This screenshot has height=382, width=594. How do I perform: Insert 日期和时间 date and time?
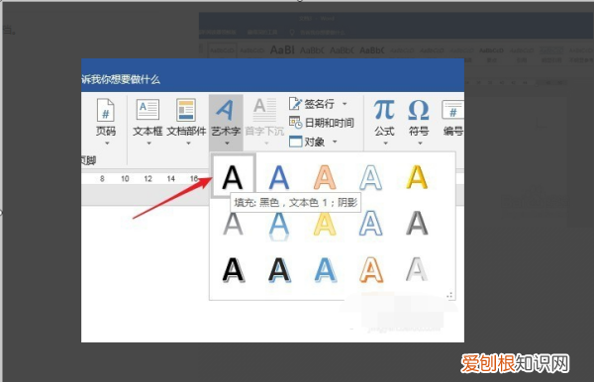[x=321, y=123]
